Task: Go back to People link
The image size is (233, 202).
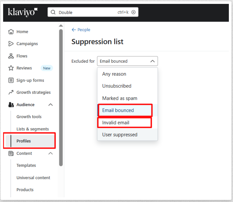Action: pos(84,30)
